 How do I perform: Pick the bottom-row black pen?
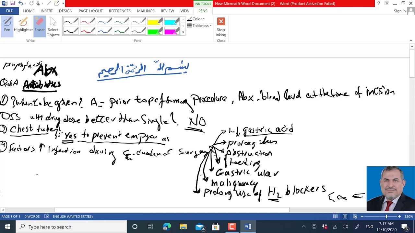pos(71,31)
